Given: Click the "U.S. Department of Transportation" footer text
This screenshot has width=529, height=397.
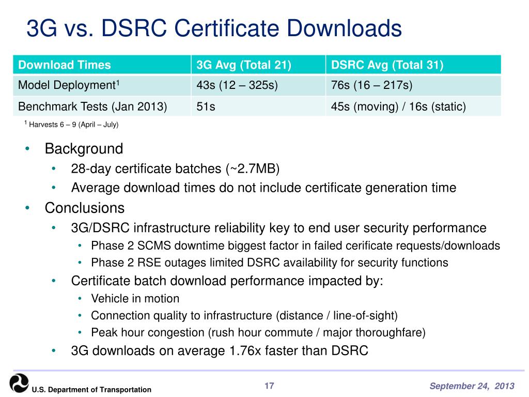Looking at the screenshot, I should coord(91,390).
